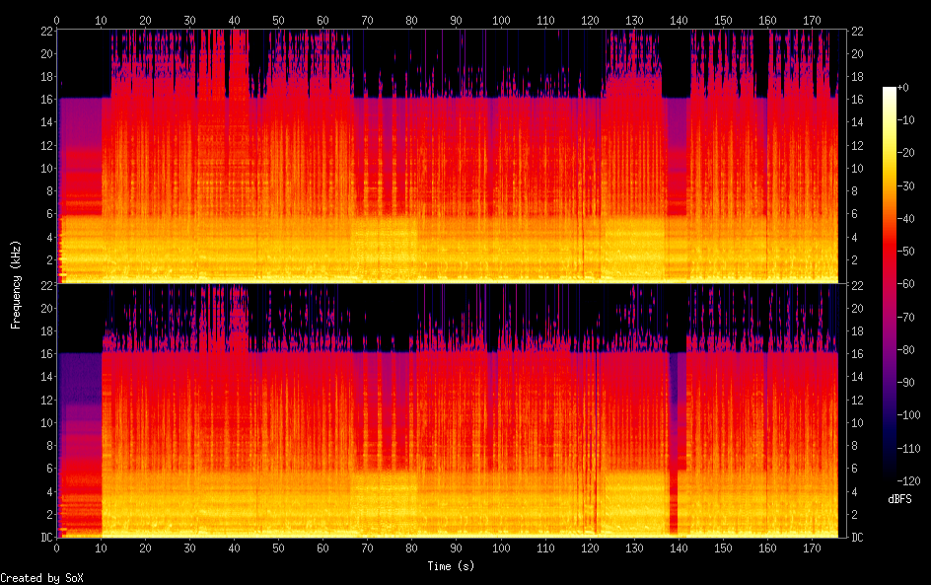Click the "DC" label on the left frequency axis
The height and width of the screenshot is (585, 931).
click(45, 538)
